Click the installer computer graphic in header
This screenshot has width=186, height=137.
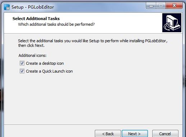(172, 23)
